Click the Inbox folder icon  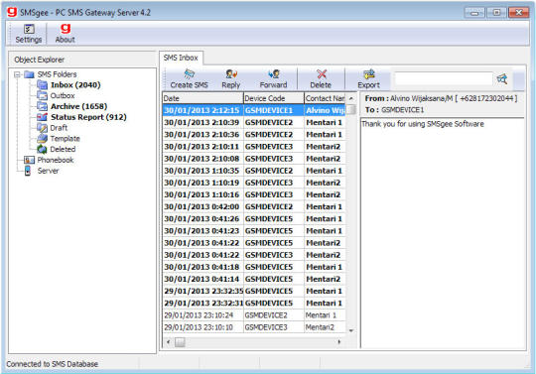tap(42, 84)
